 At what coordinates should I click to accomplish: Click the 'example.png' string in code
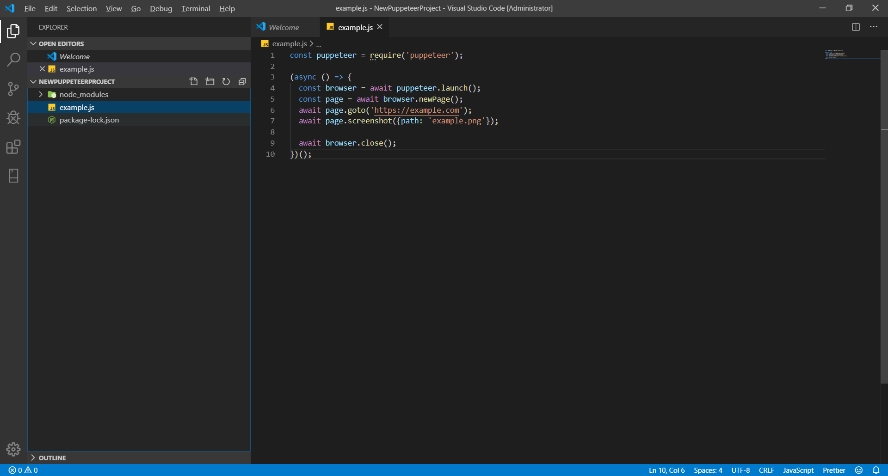tap(456, 121)
